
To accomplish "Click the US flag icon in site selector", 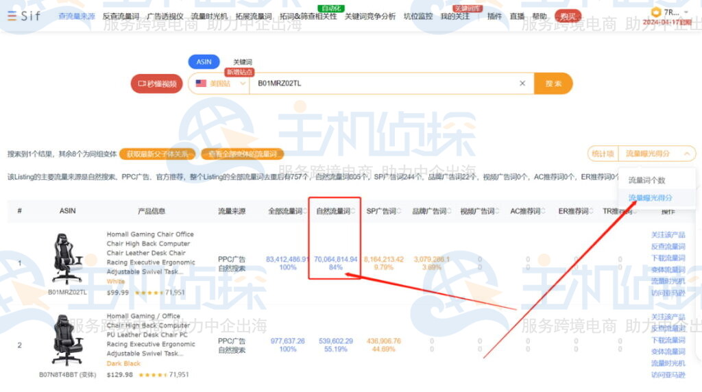I will pyautogui.click(x=201, y=83).
